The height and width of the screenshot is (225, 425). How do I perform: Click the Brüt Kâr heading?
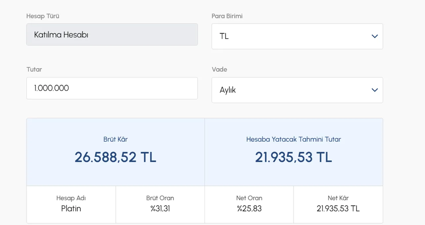[x=115, y=139]
